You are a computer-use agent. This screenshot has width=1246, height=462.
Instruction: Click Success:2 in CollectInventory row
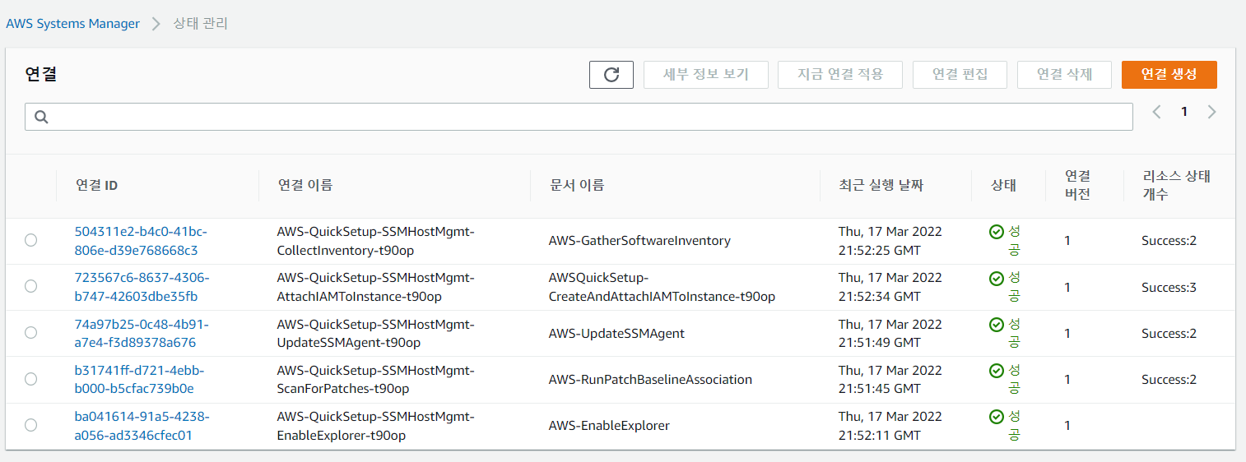pyautogui.click(x=1169, y=241)
